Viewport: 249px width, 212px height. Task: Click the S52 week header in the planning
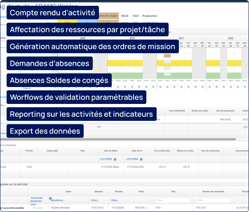(230, 38)
